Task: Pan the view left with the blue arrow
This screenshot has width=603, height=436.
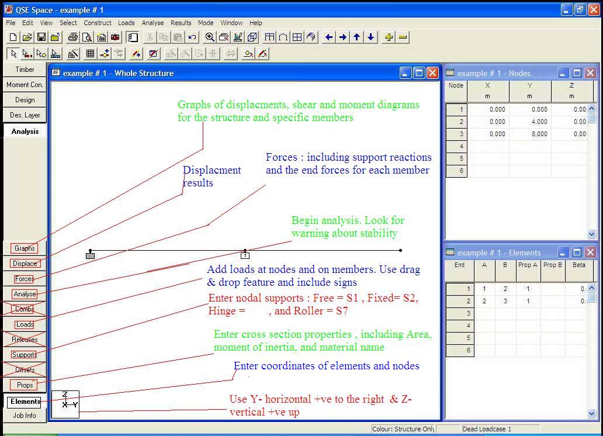Action: pos(329,37)
